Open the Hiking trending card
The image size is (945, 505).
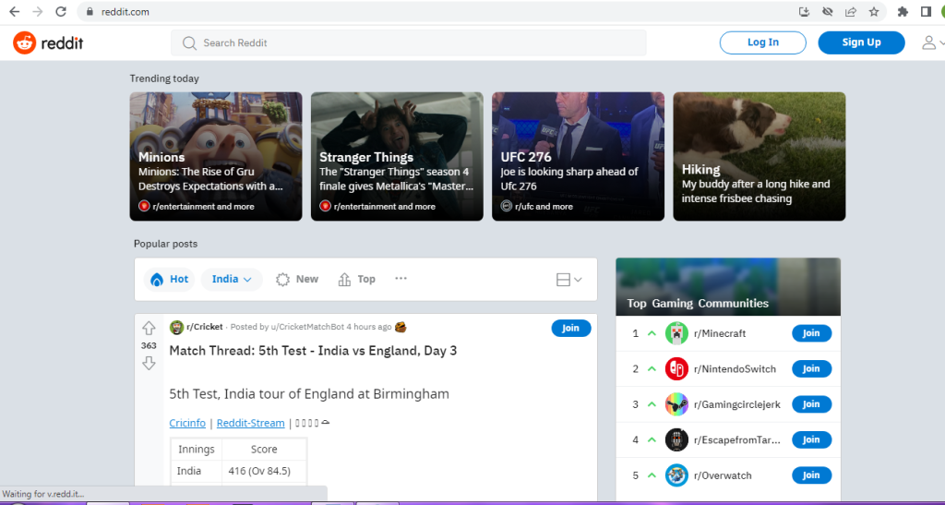[760, 157]
